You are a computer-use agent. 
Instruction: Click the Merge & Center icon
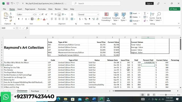[x=72, y=19]
